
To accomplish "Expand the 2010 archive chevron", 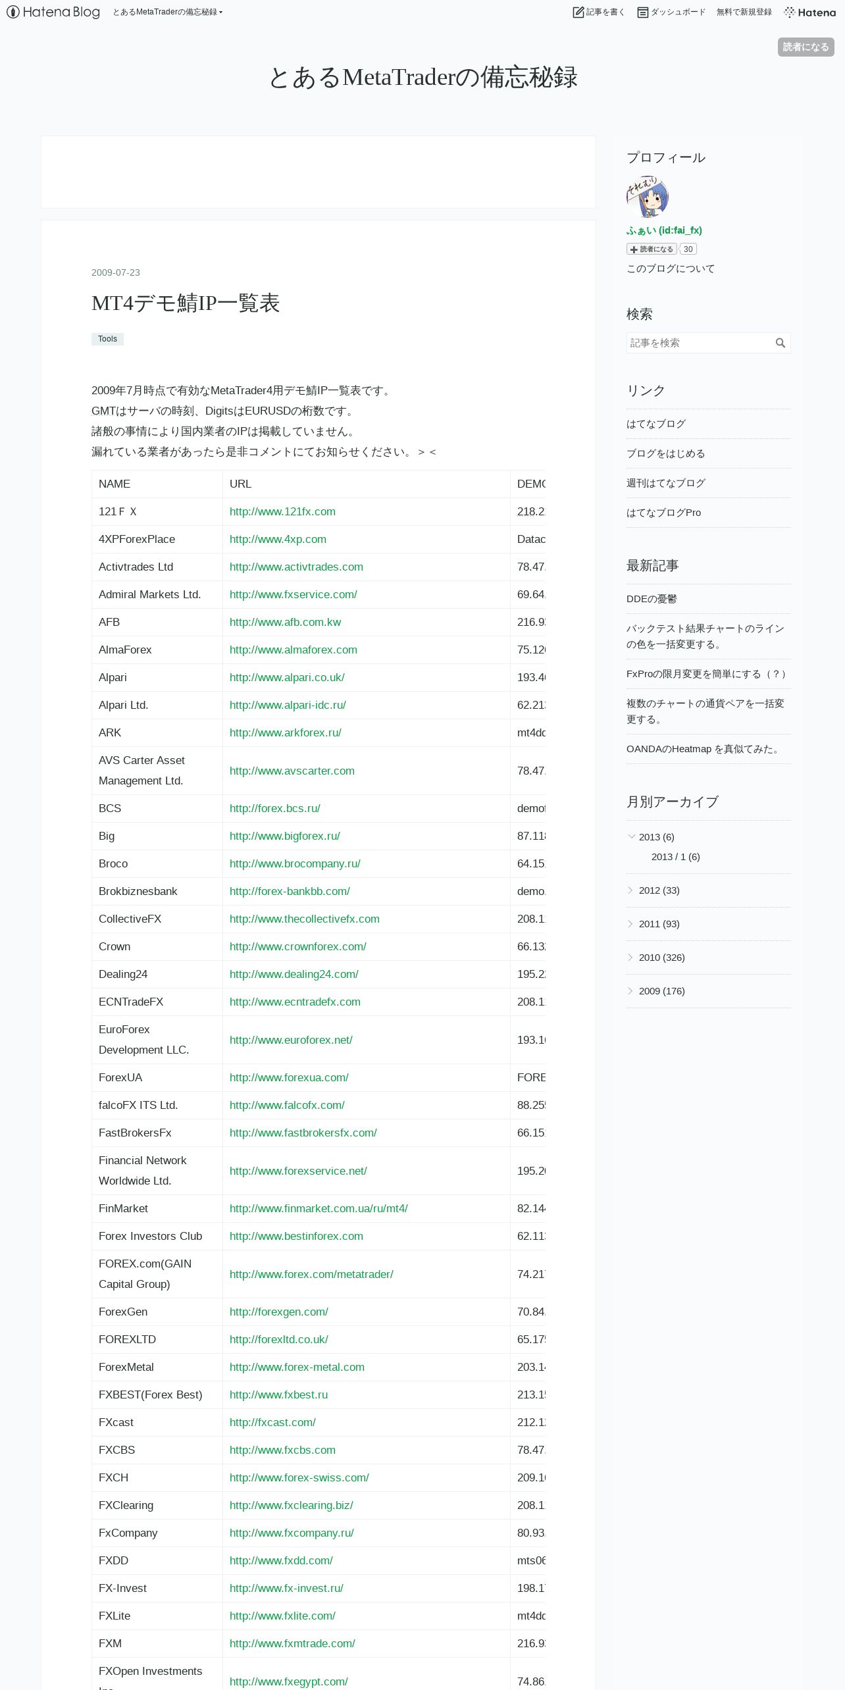I will click(x=630, y=957).
